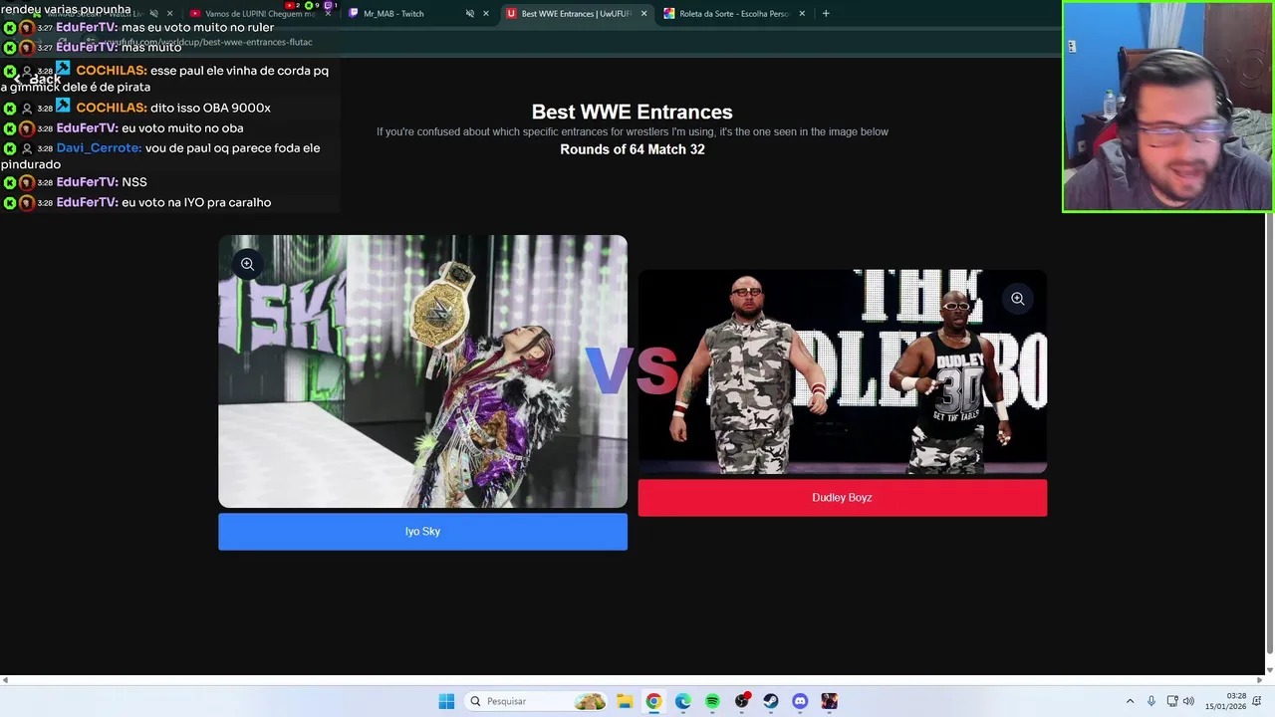Click the 'Best WWE Entrances' page title

(x=633, y=112)
